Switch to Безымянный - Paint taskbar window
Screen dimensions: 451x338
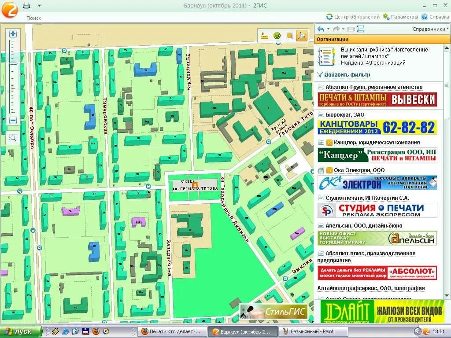[313, 331]
